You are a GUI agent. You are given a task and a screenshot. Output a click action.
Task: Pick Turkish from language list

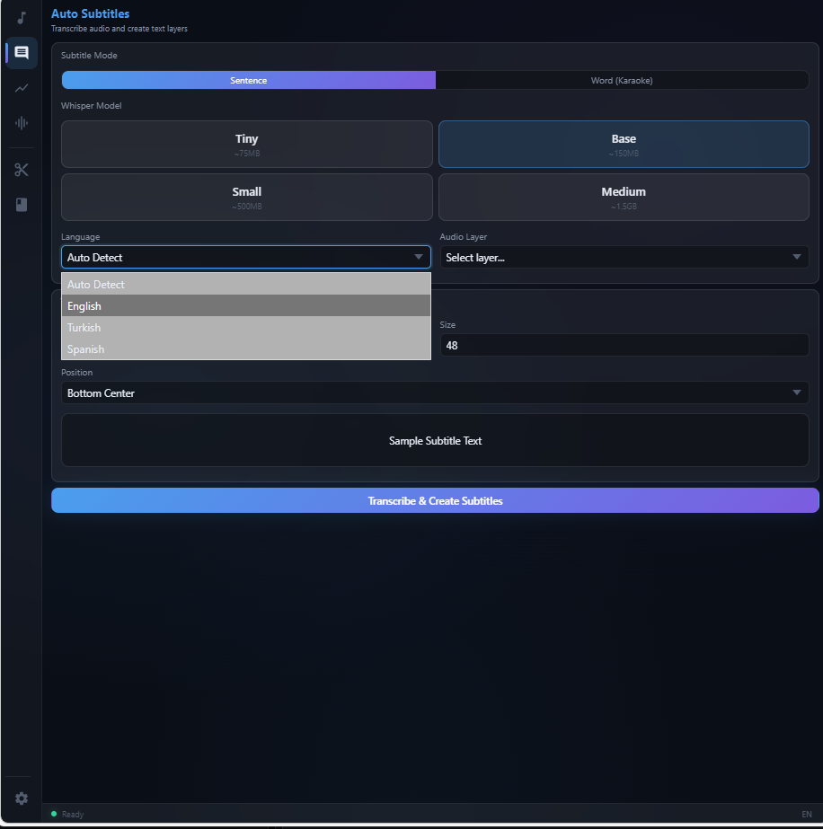246,328
